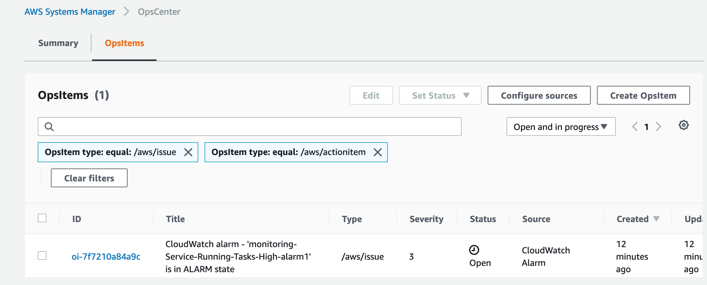Click the search magnifier icon
The width and height of the screenshot is (707, 285).
49,127
